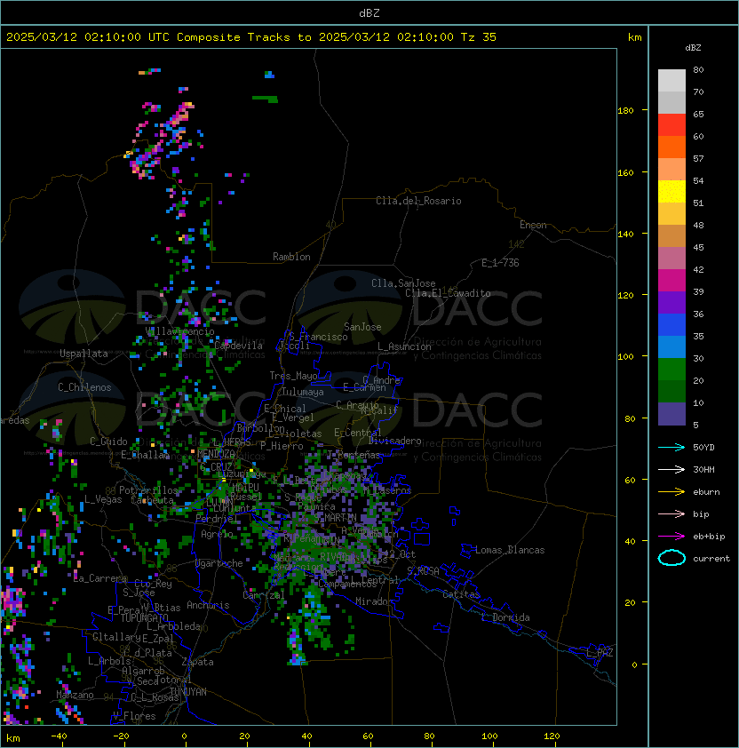Click the 180 km vertical axis value

point(625,111)
